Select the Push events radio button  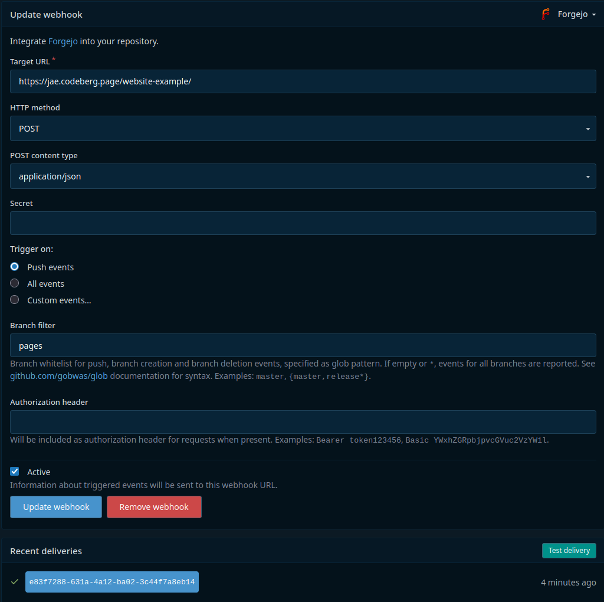pos(14,266)
